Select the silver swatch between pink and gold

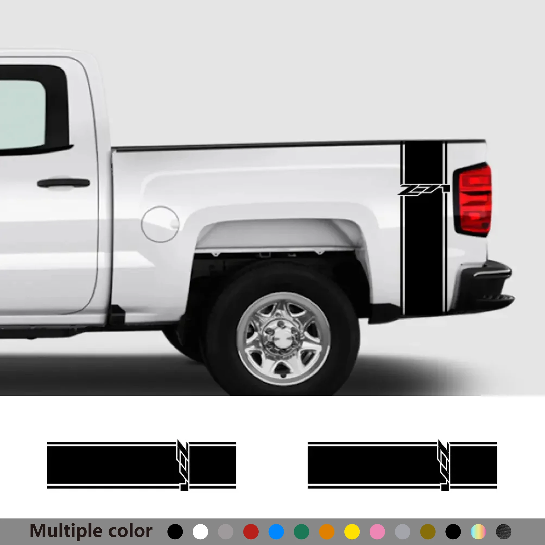403,532
